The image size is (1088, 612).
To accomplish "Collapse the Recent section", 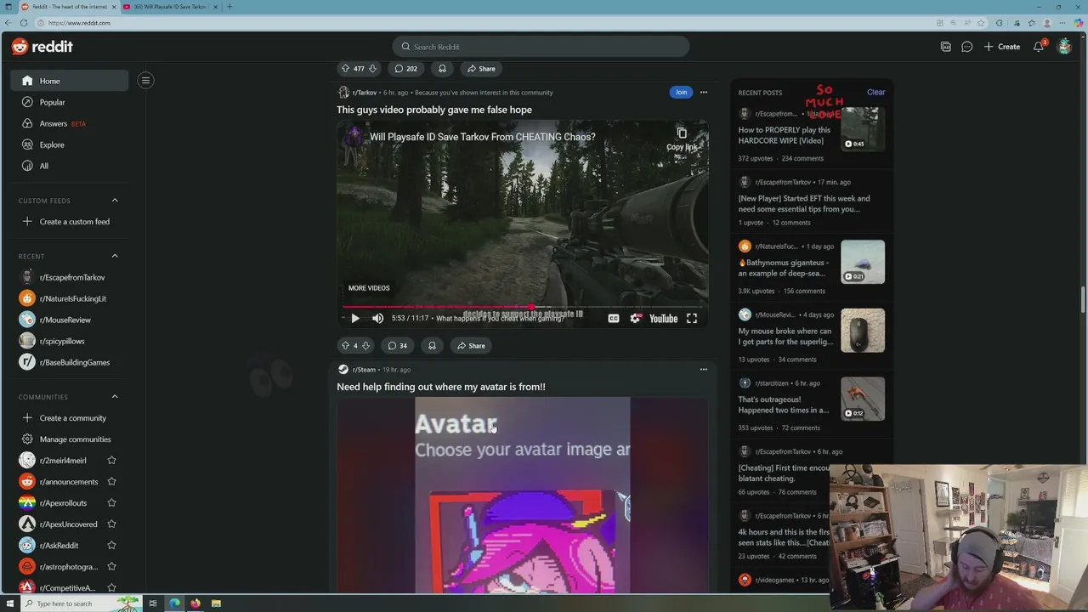I will (115, 256).
